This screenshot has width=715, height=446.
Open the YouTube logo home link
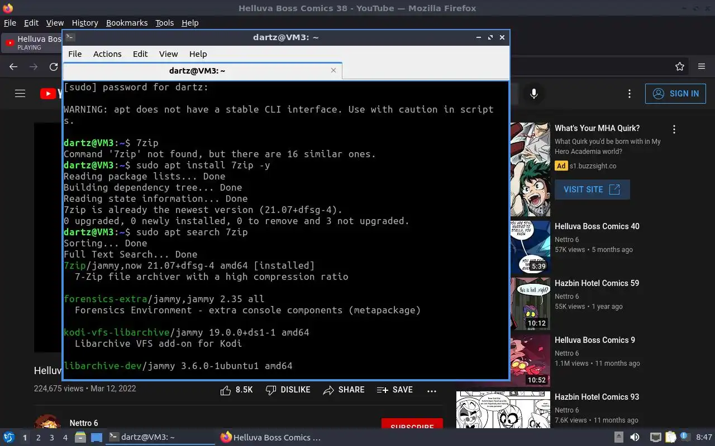(51, 94)
